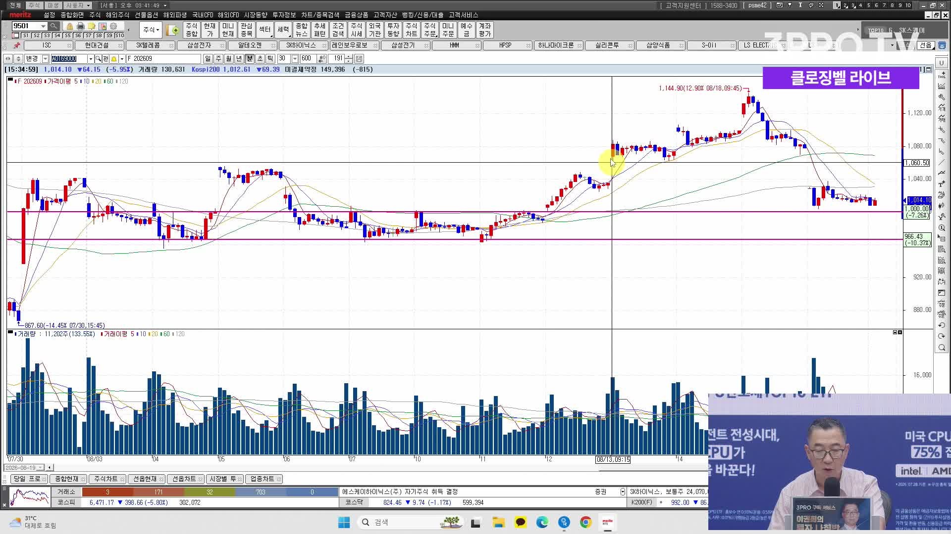Open the 선물옵션 menu
The image size is (951, 534).
point(146,15)
